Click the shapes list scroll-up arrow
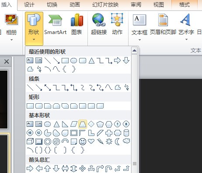202x173 pixels. pos(134,51)
